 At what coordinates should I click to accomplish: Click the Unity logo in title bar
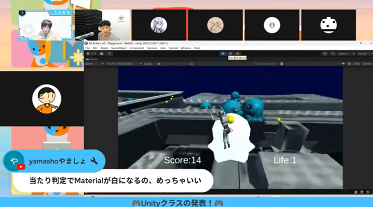pos(86,43)
